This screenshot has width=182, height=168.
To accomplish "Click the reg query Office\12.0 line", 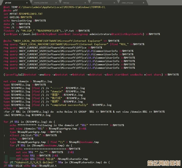I will click(69, 64).
